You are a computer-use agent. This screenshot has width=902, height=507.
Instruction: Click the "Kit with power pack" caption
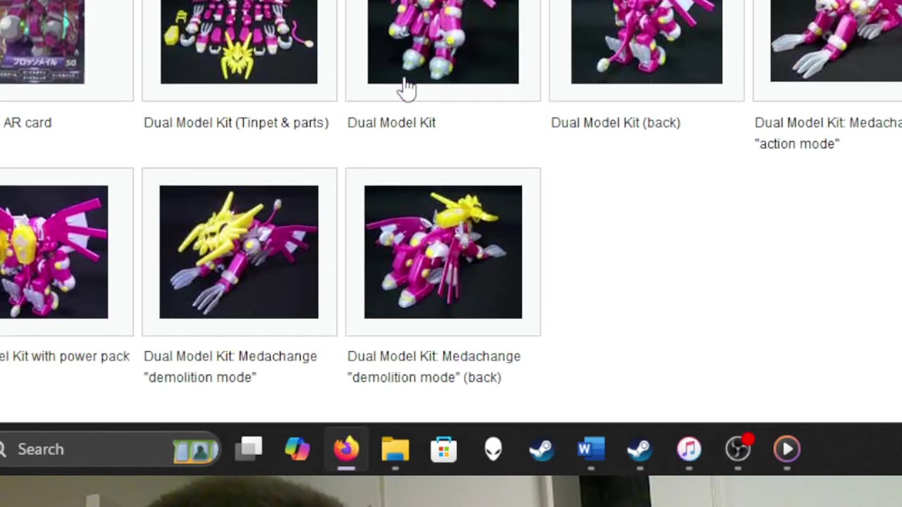click(x=65, y=356)
